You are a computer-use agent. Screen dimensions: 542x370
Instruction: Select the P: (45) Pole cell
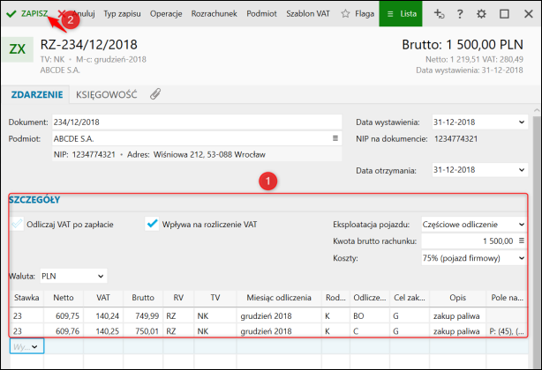click(507, 331)
